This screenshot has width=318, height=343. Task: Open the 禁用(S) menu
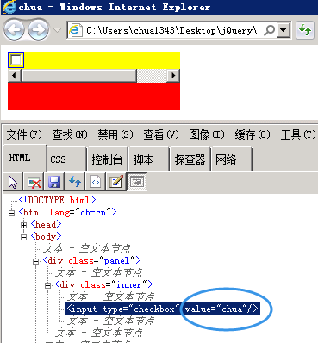coord(115,134)
